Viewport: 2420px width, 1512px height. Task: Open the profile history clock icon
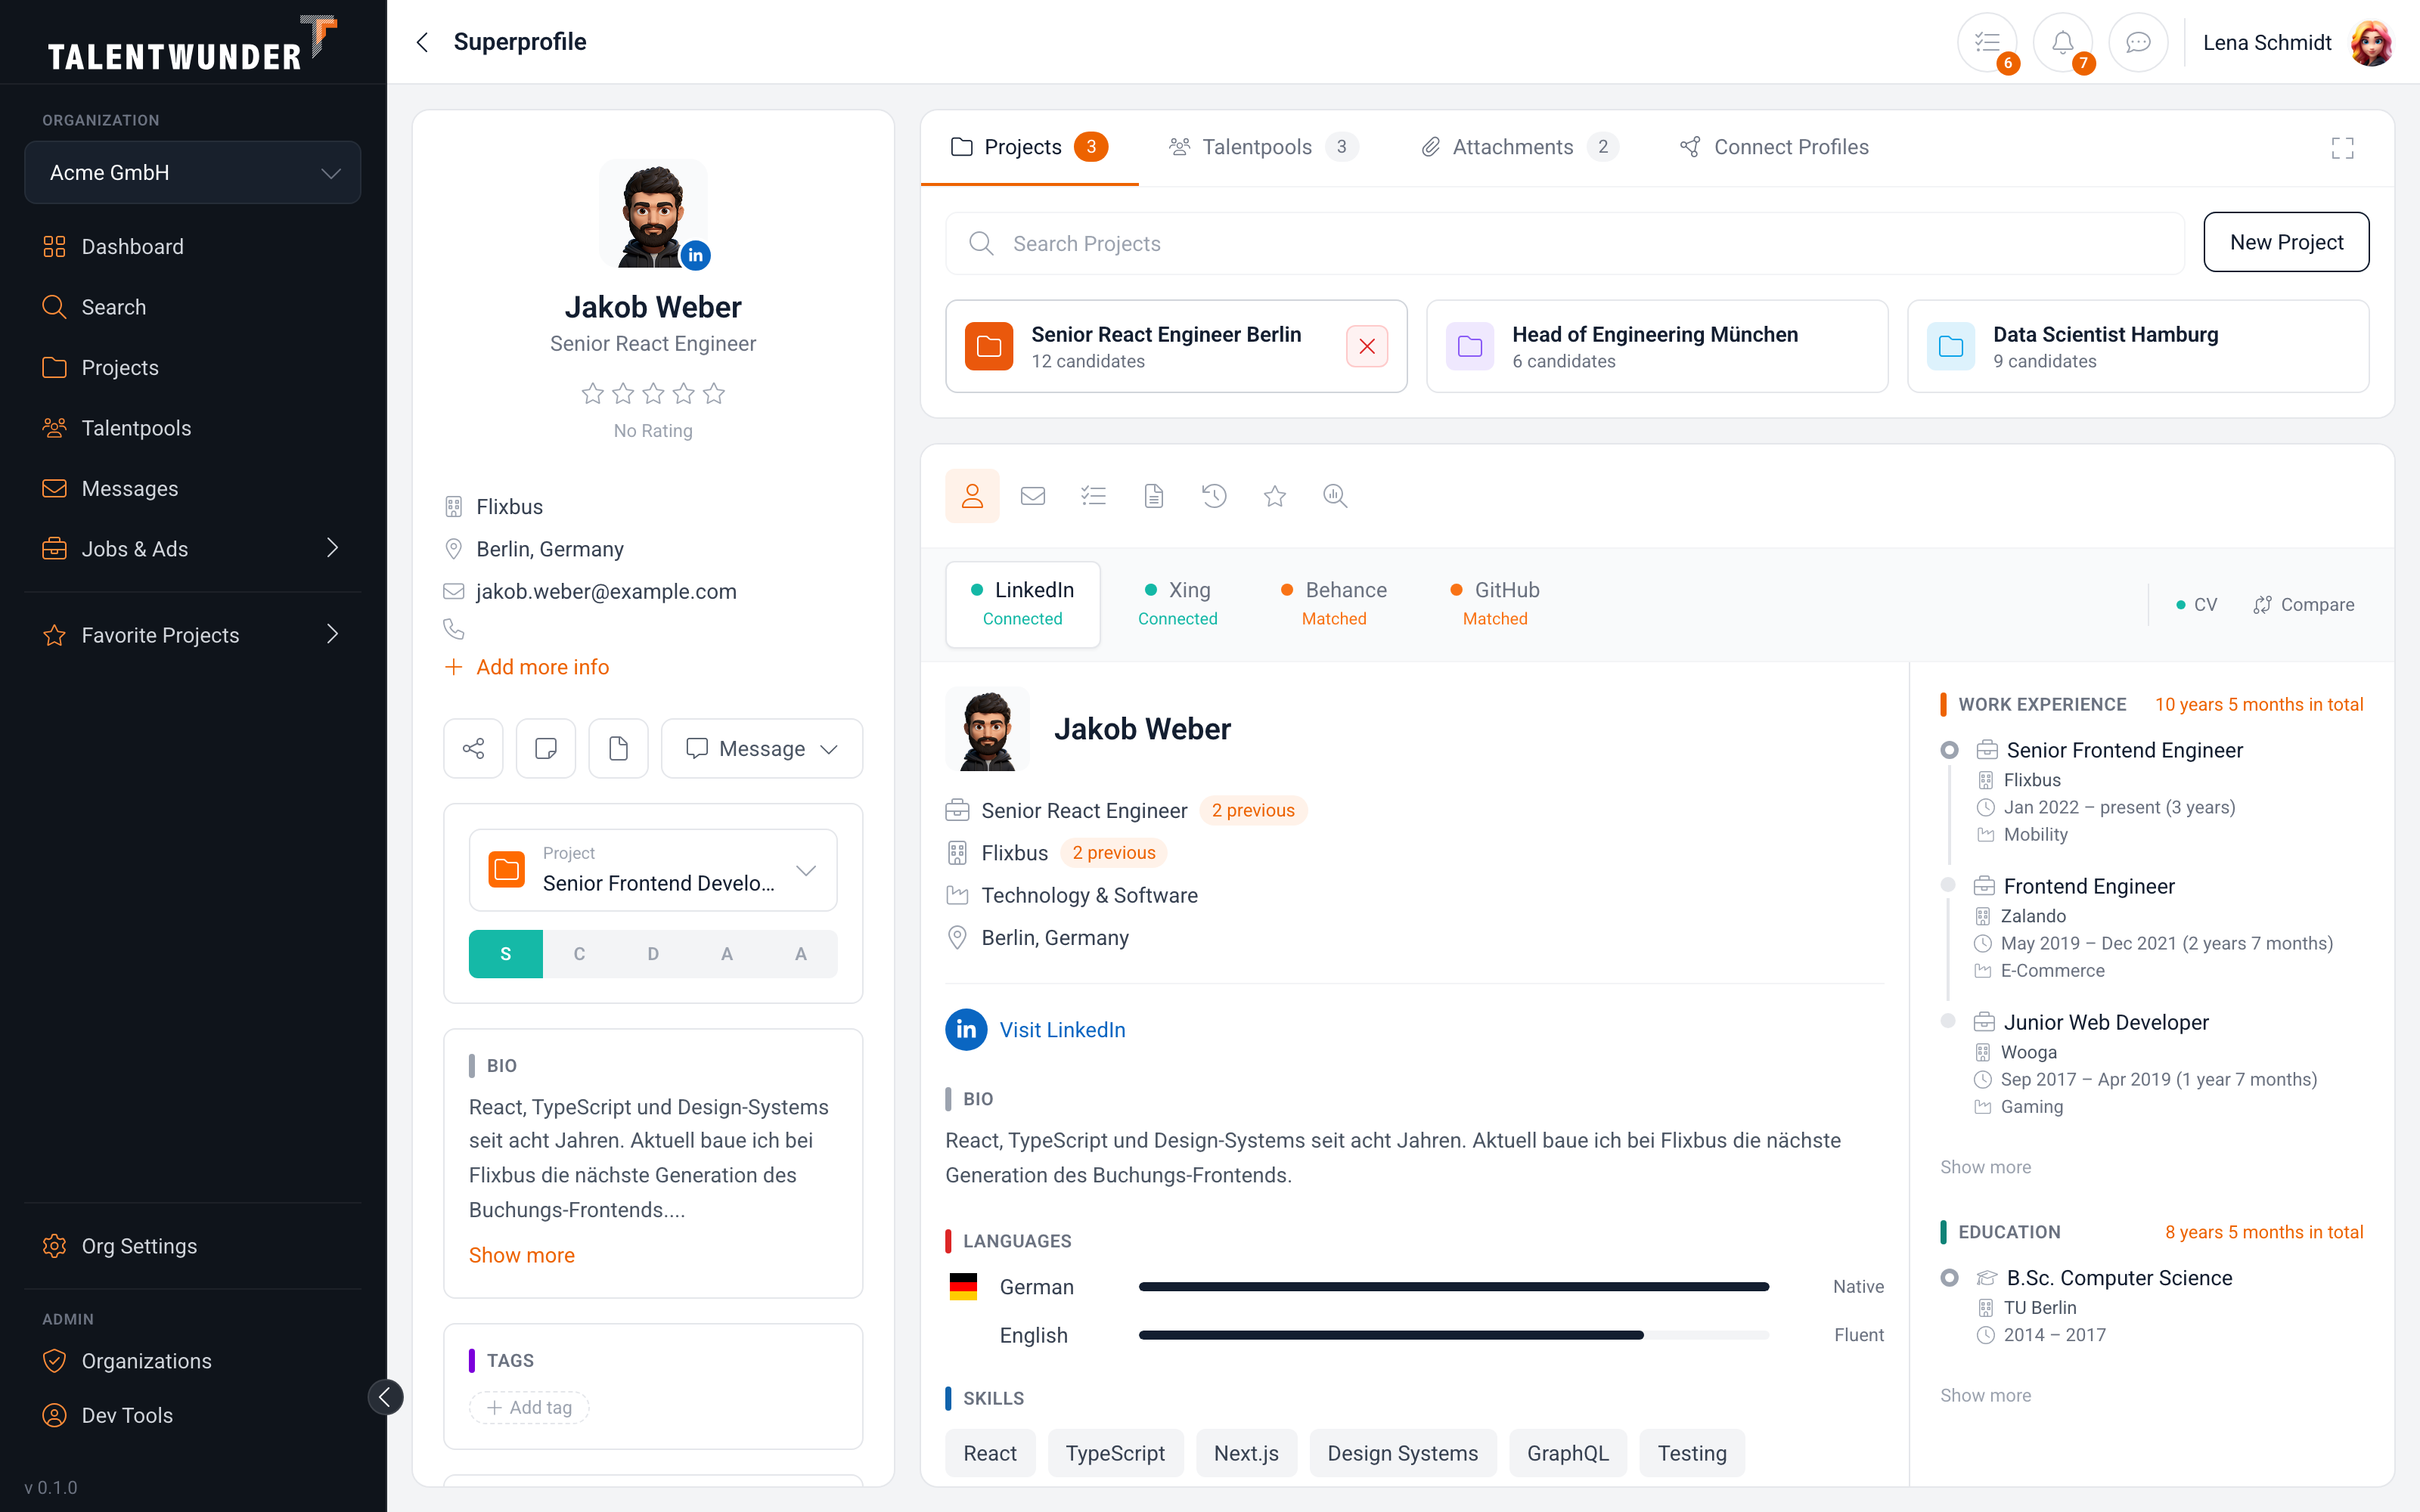(x=1214, y=496)
